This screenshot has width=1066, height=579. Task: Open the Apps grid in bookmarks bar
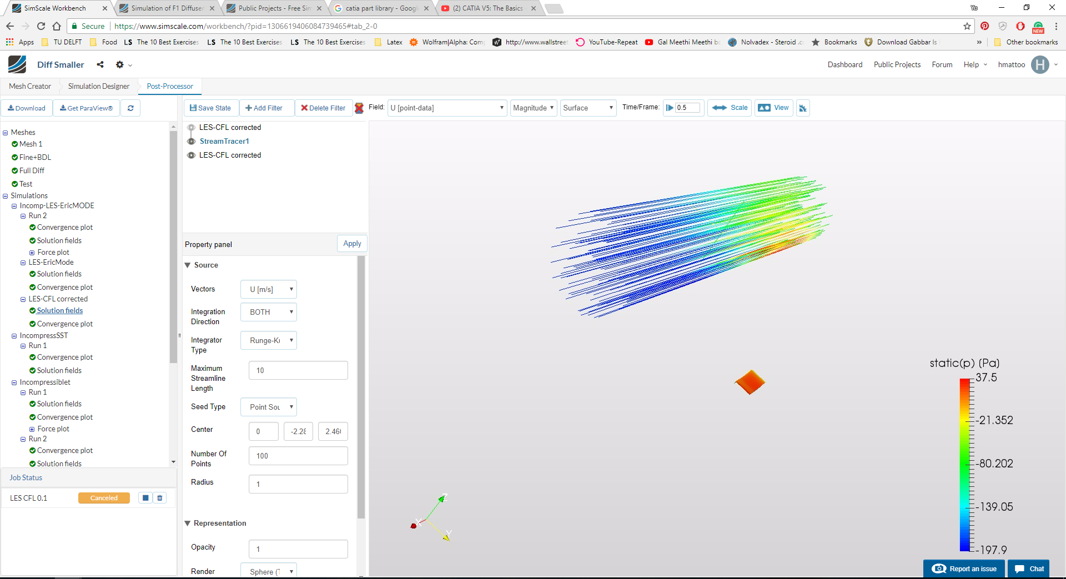20,42
